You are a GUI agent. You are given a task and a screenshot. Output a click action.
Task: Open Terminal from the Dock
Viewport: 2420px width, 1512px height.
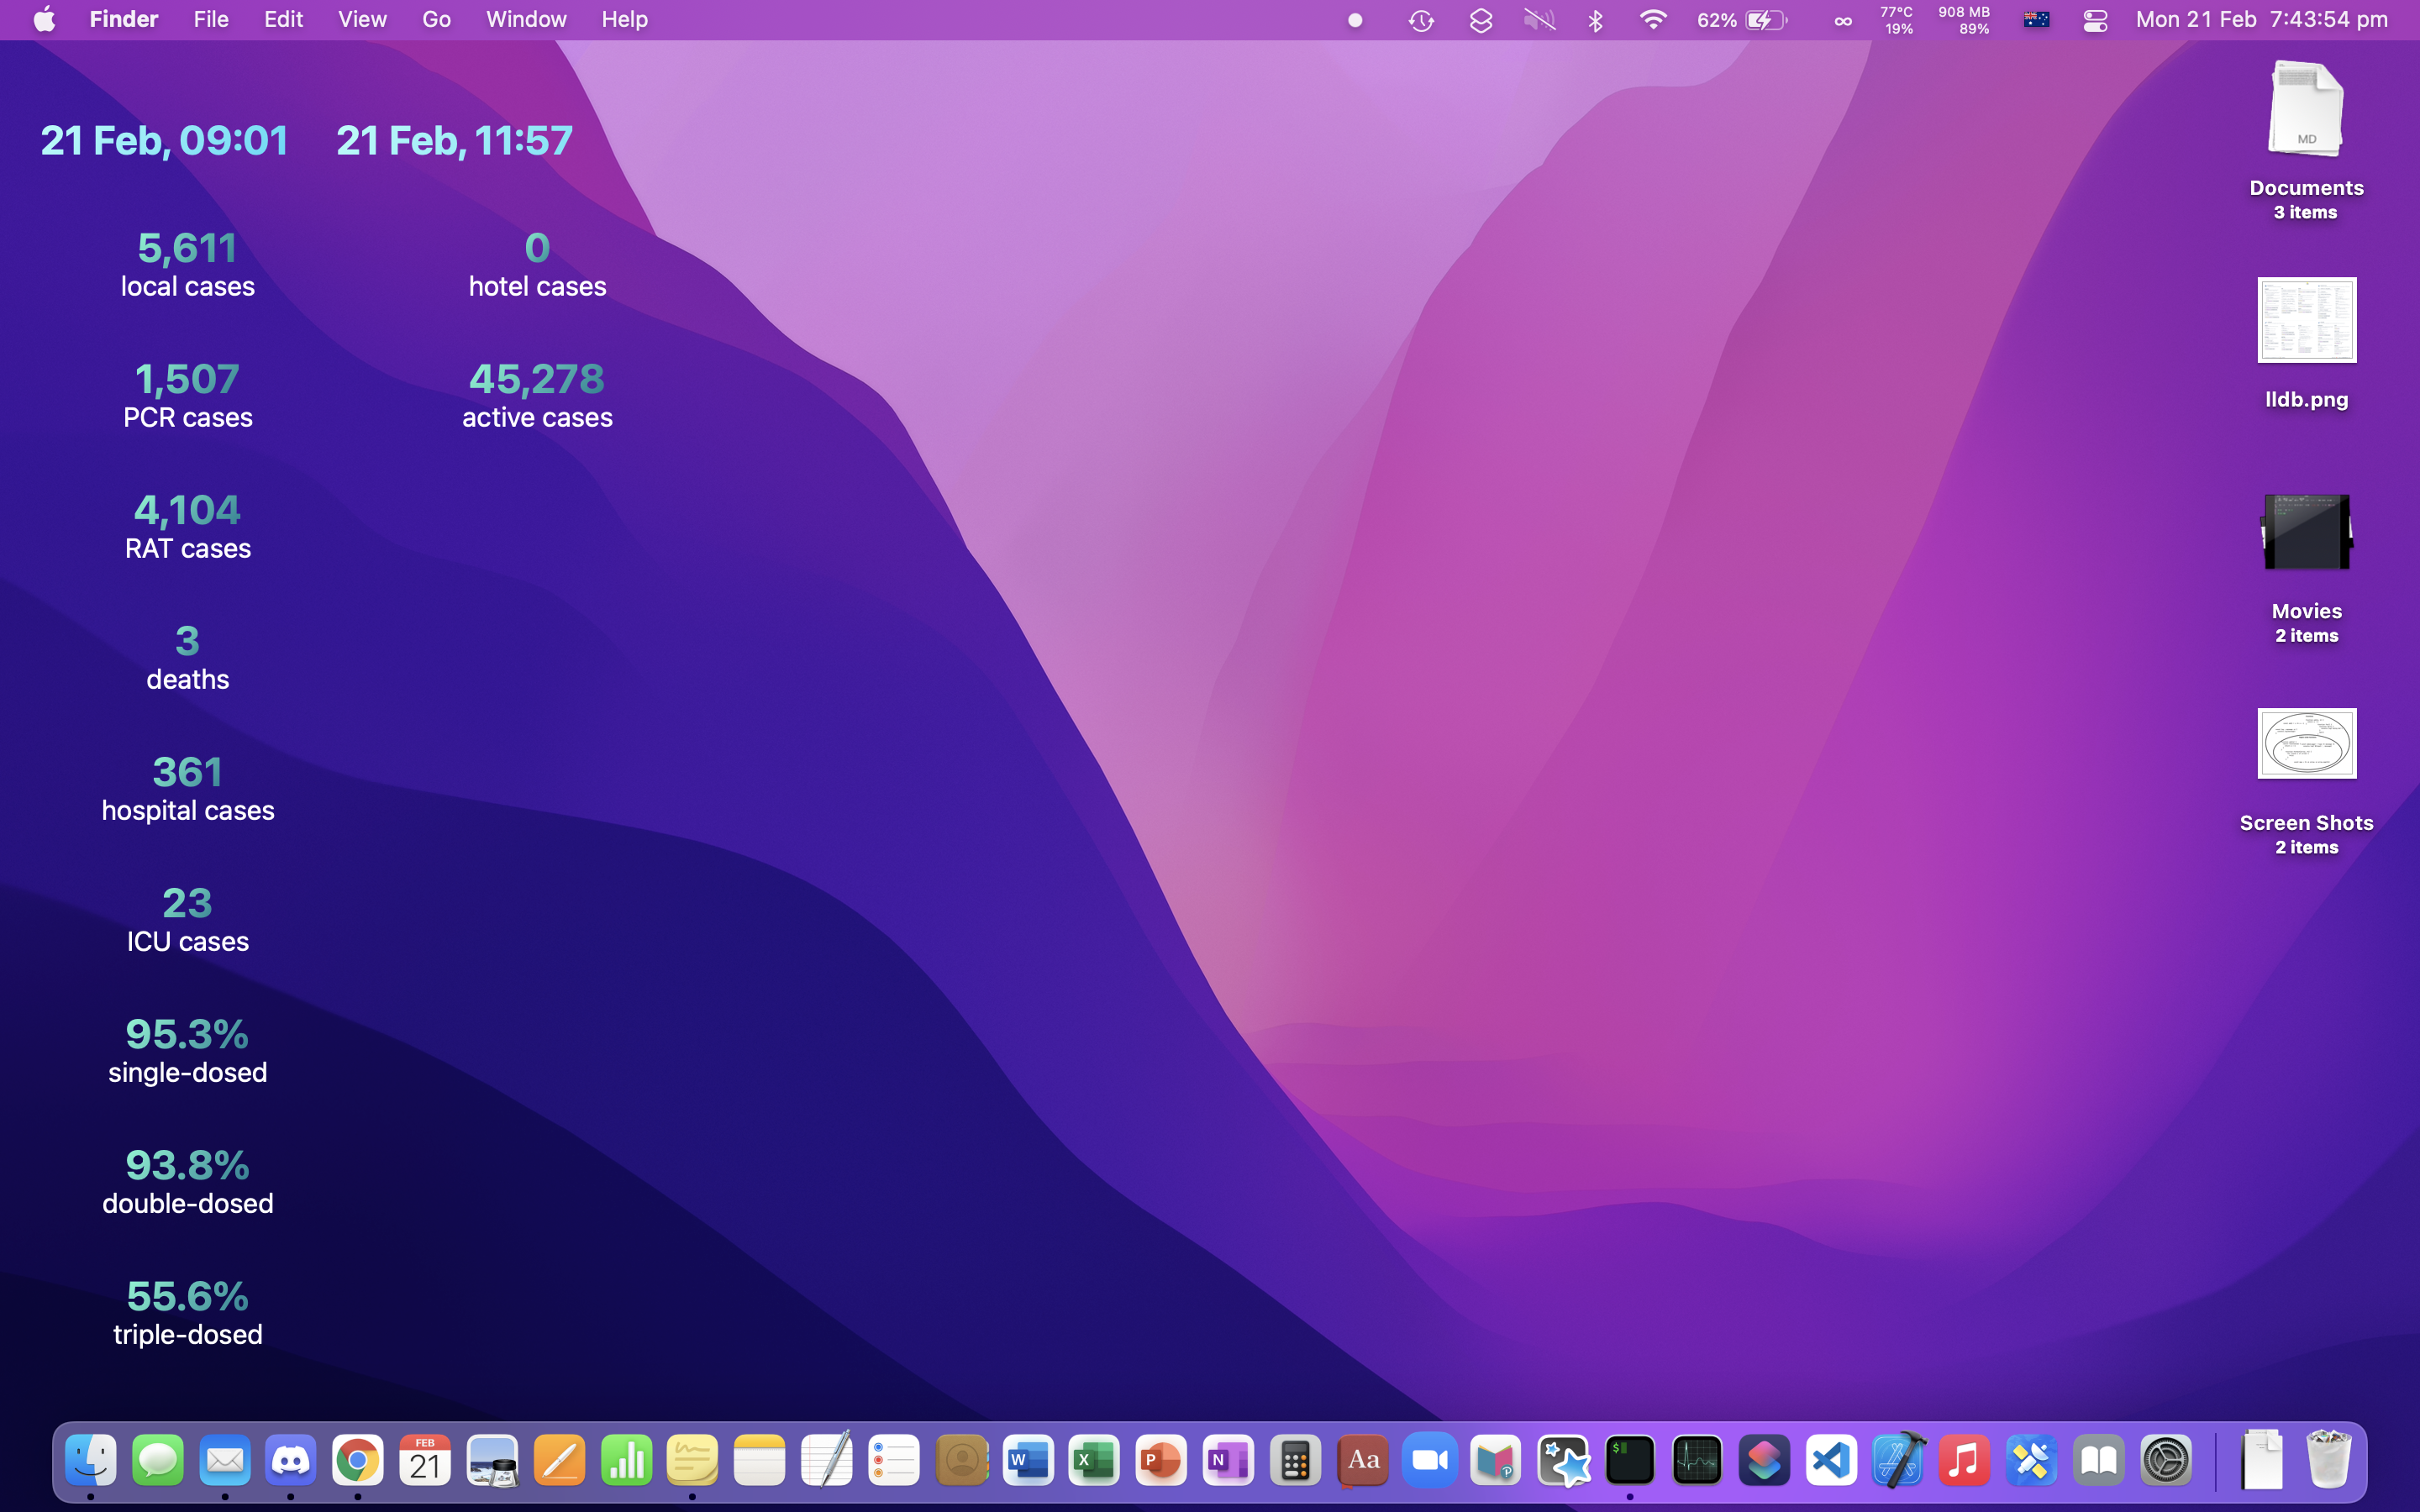[x=1630, y=1461]
